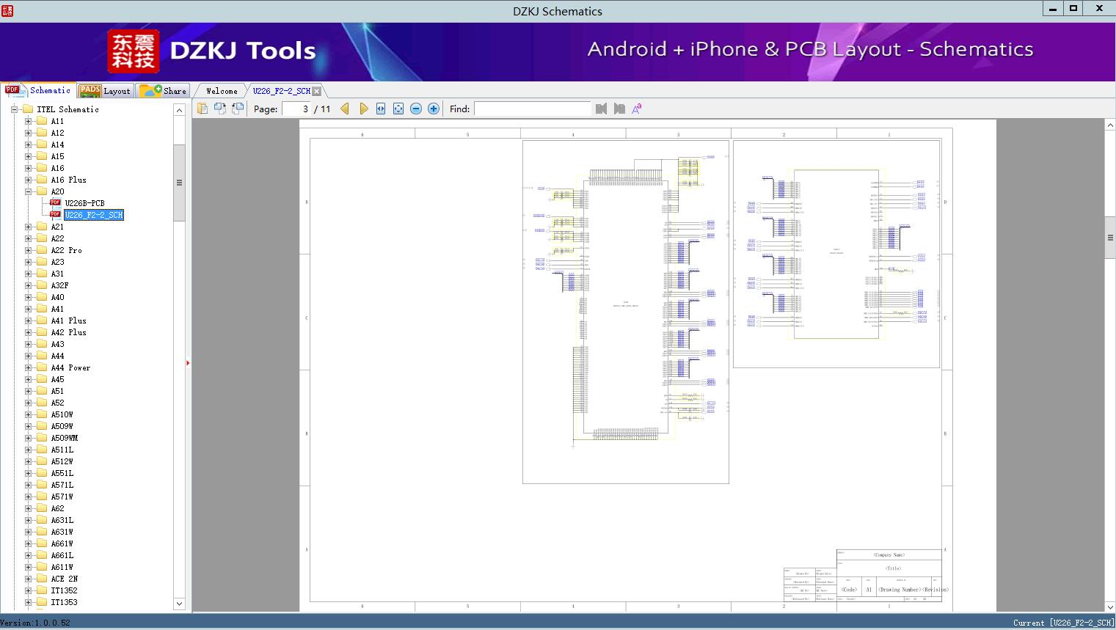Click the tree panel scrollbar thumb
The width and height of the screenshot is (1116, 630).
(179, 183)
